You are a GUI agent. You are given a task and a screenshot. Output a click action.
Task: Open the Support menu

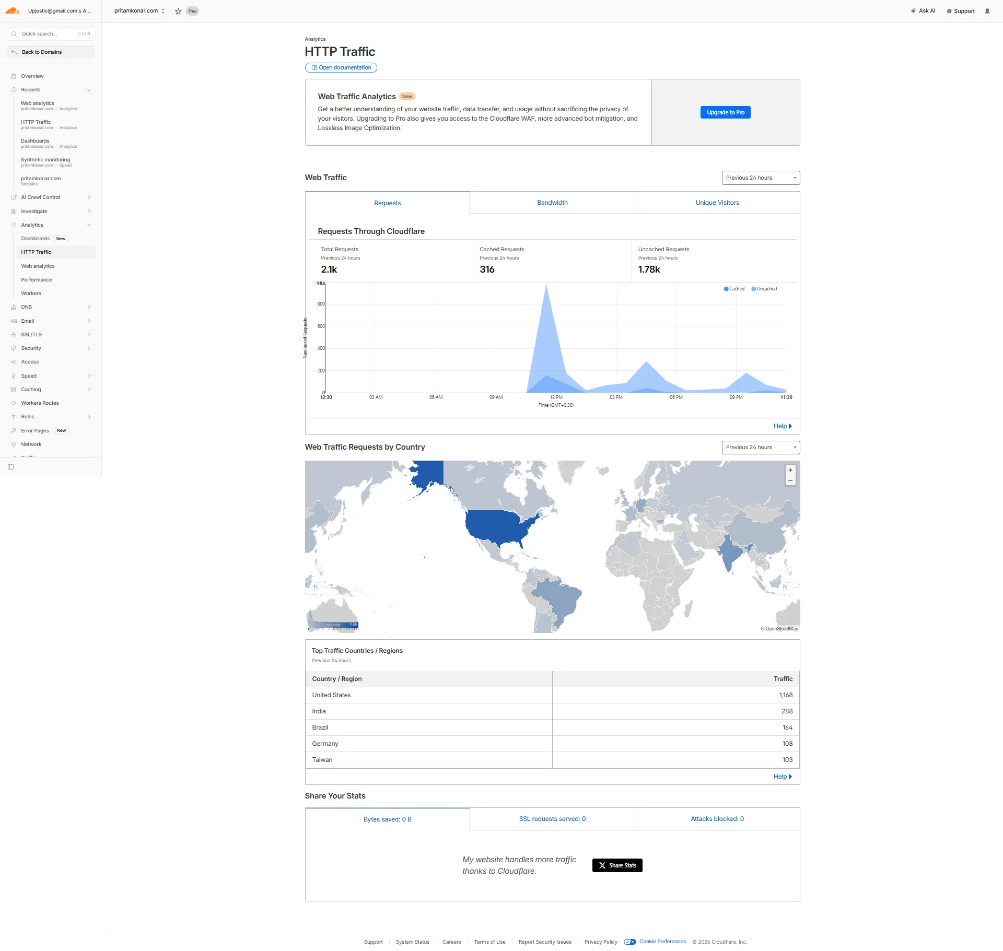961,11
